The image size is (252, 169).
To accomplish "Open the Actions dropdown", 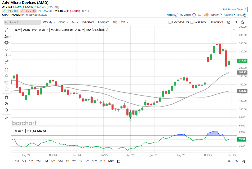I will (x=229, y=15).
